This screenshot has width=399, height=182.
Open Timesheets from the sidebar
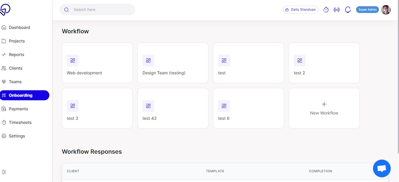(x=20, y=122)
